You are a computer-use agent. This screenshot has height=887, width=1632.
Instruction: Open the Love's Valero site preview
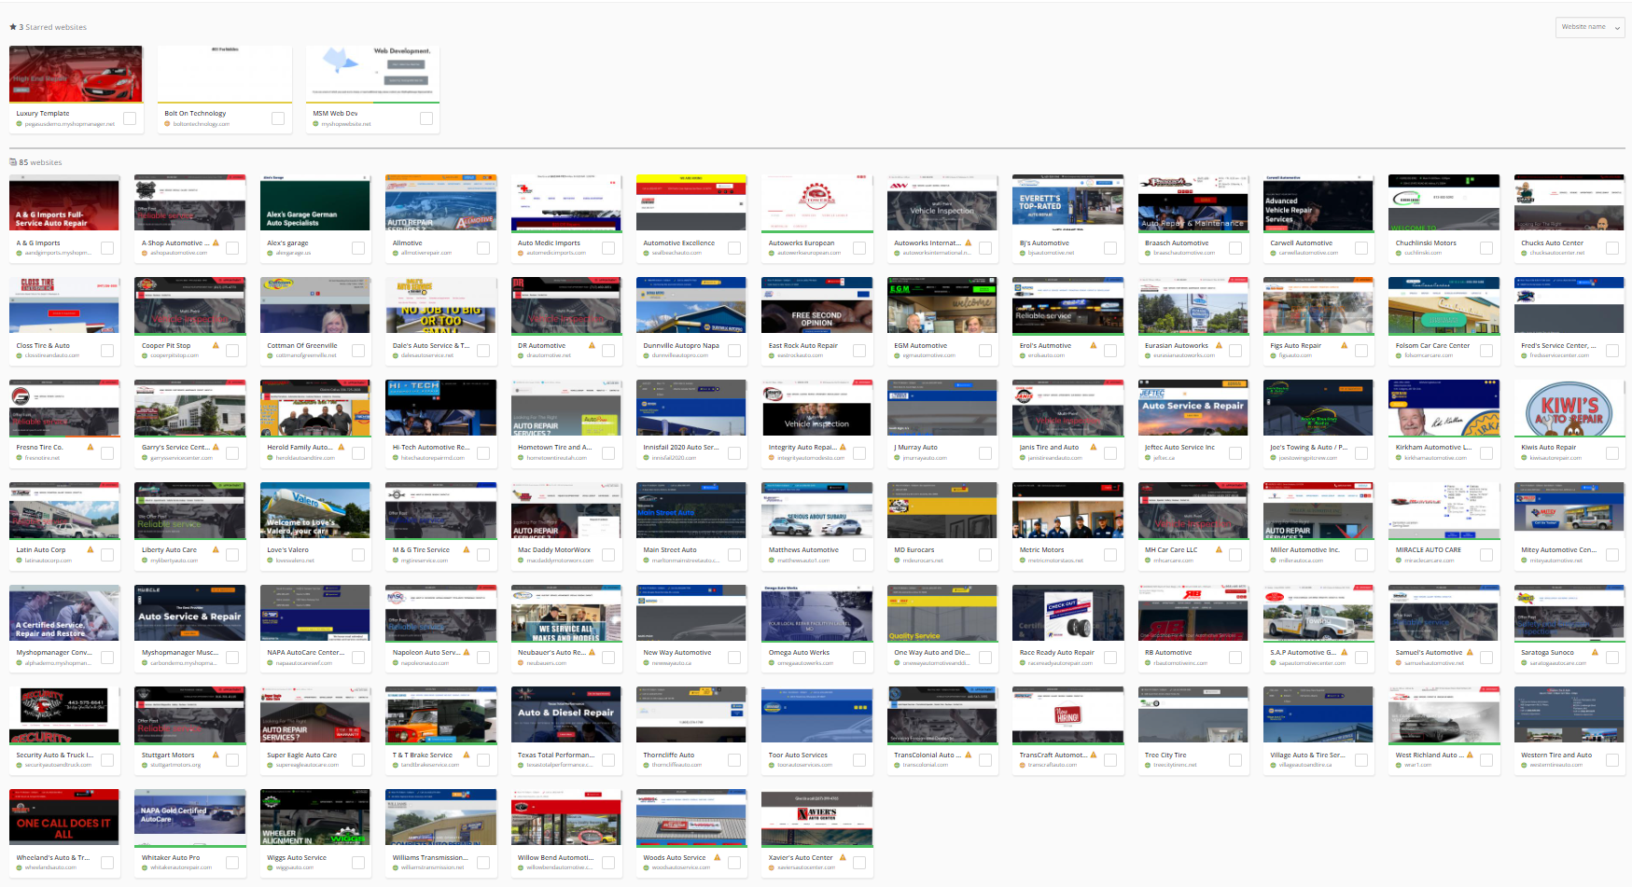314,510
